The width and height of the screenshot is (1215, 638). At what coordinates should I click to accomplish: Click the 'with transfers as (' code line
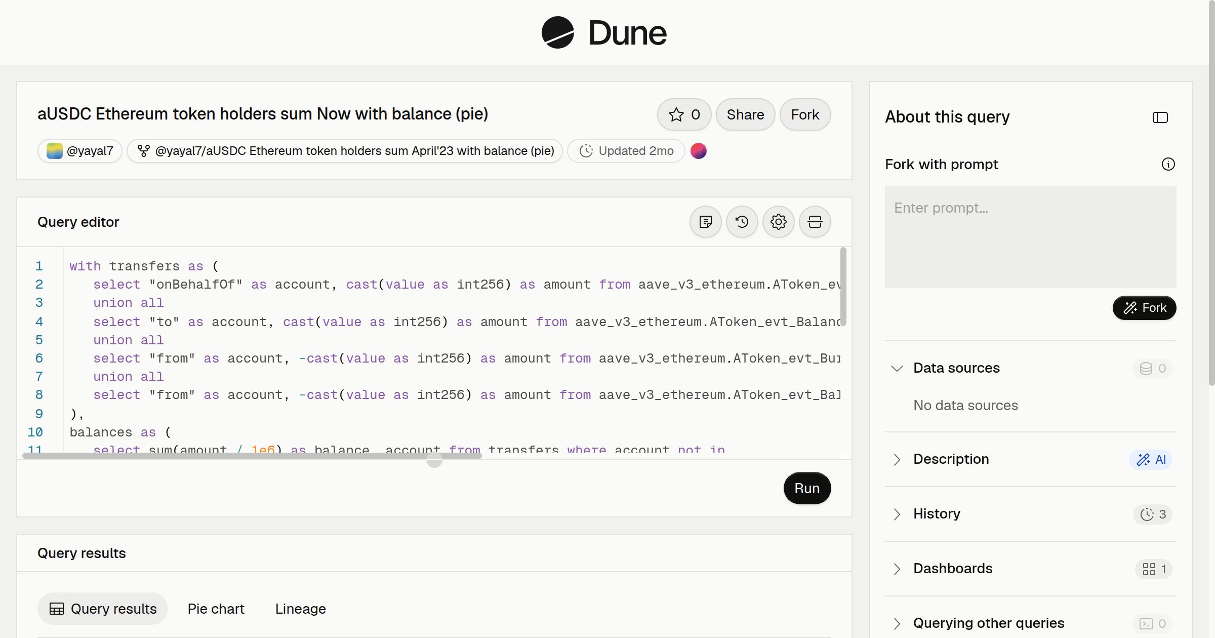point(144,266)
